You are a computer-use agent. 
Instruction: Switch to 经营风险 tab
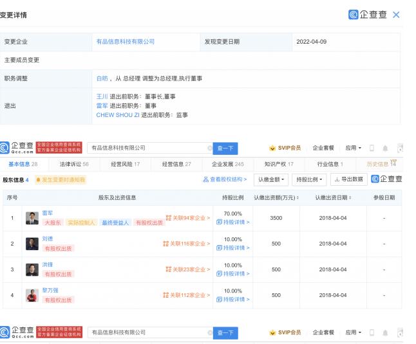[x=125, y=164]
